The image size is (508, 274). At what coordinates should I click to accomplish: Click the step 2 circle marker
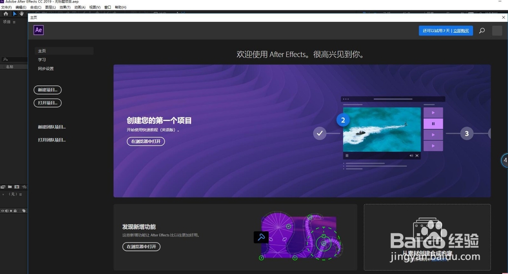click(x=343, y=120)
